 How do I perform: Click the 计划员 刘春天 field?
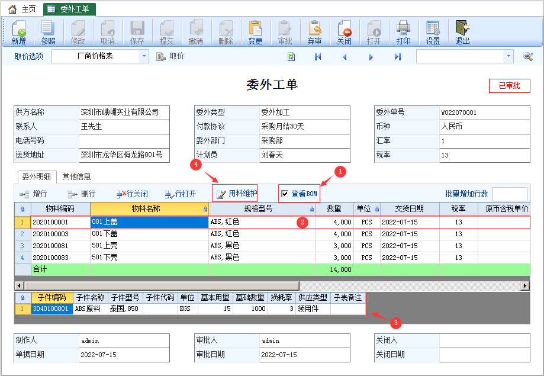pos(304,155)
